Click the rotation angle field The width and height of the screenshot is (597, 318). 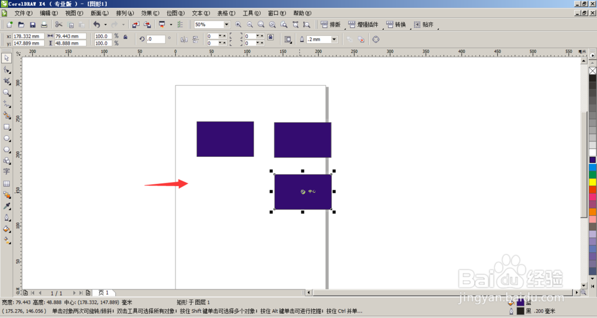[x=155, y=39]
